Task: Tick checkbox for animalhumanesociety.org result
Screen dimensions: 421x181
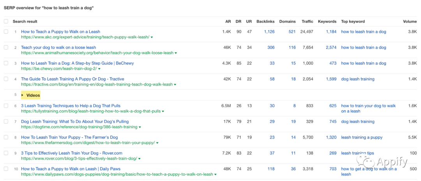Action: 6,47
